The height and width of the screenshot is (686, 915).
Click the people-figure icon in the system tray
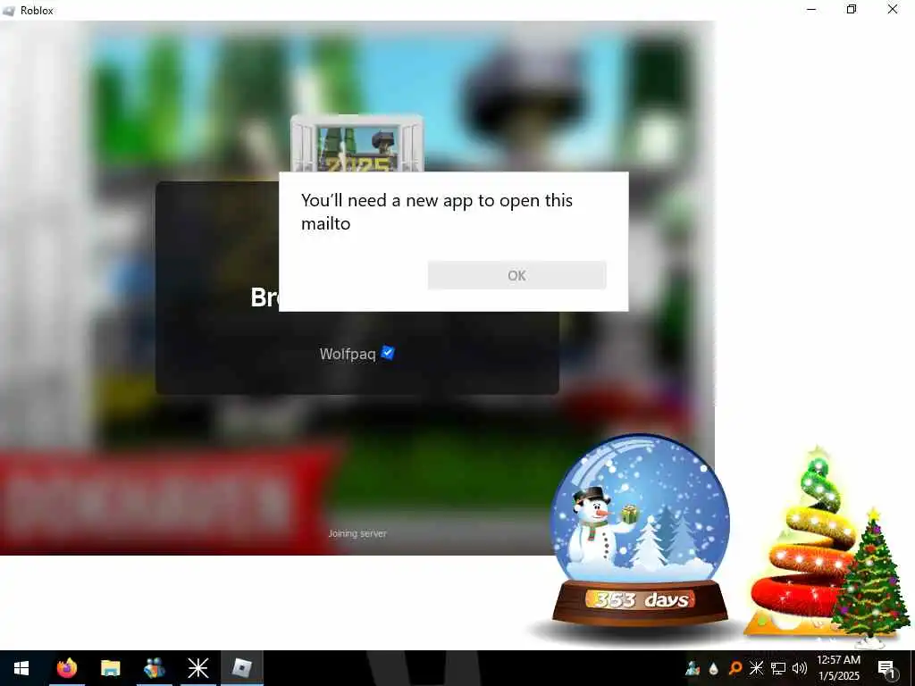click(693, 668)
